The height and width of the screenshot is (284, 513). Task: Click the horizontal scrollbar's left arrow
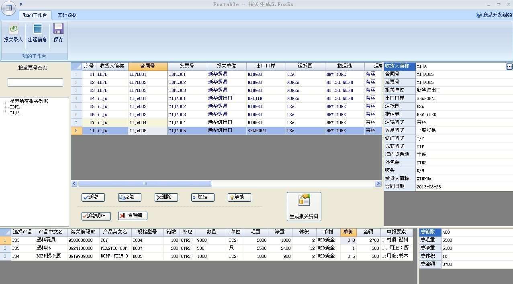(74, 184)
